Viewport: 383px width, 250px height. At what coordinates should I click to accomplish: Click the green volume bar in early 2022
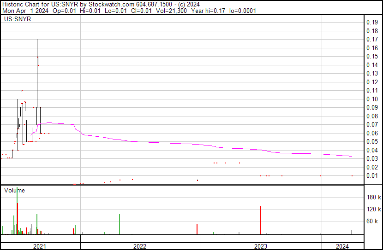pos(120,224)
